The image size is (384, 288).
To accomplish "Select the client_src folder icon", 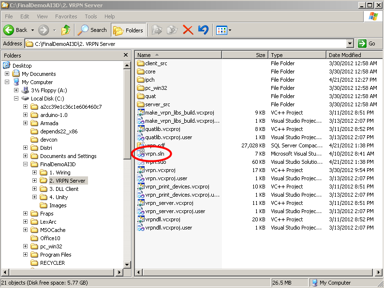I will click(x=141, y=63).
